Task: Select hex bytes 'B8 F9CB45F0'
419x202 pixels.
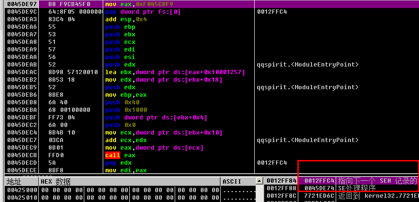Action: click(x=70, y=4)
